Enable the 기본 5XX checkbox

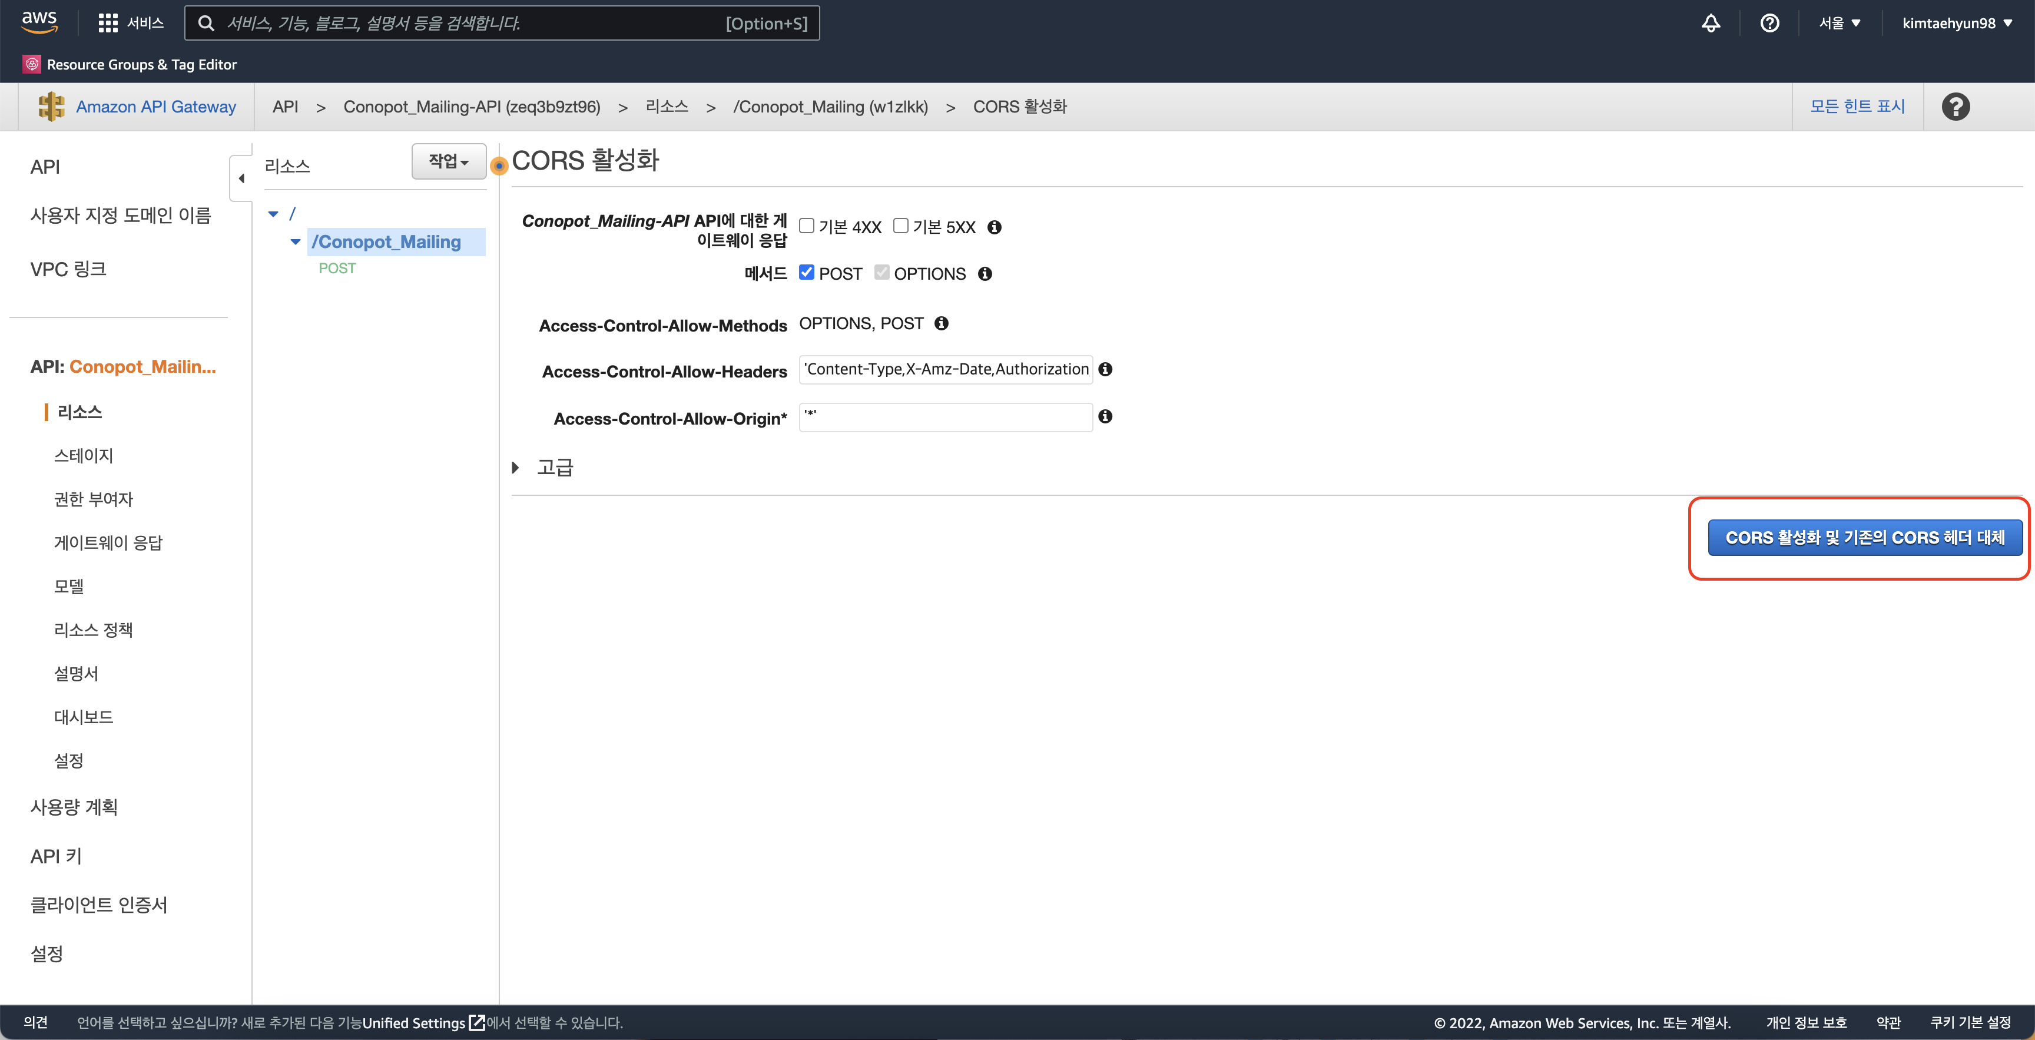click(900, 226)
